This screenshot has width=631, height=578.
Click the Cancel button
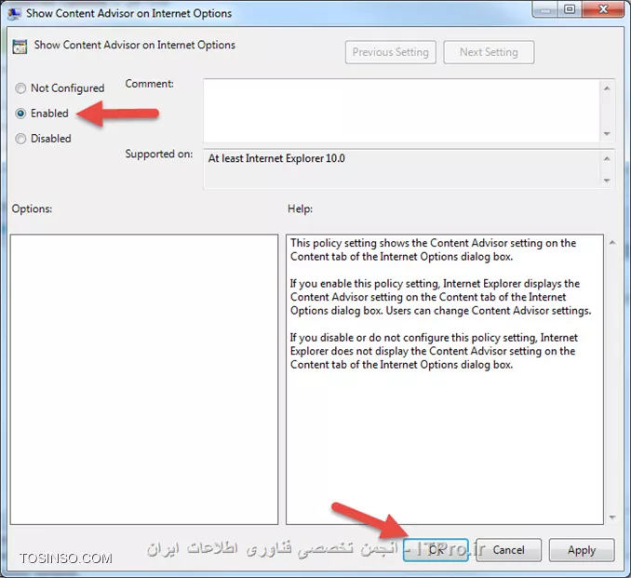tap(508, 550)
